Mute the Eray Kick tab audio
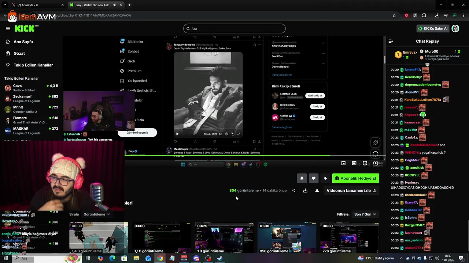The width and height of the screenshot is (469, 263). (x=115, y=5)
